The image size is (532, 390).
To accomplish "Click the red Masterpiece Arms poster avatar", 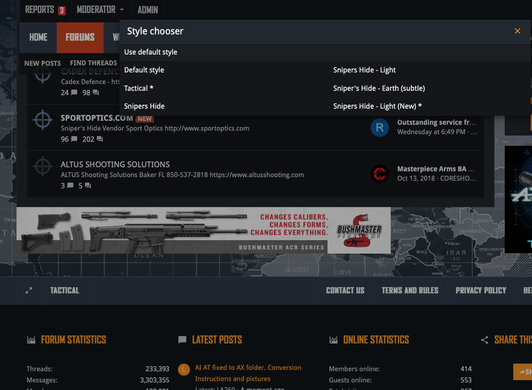I will tap(379, 174).
